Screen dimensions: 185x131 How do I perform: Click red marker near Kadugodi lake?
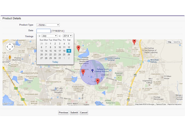tap(79, 49)
